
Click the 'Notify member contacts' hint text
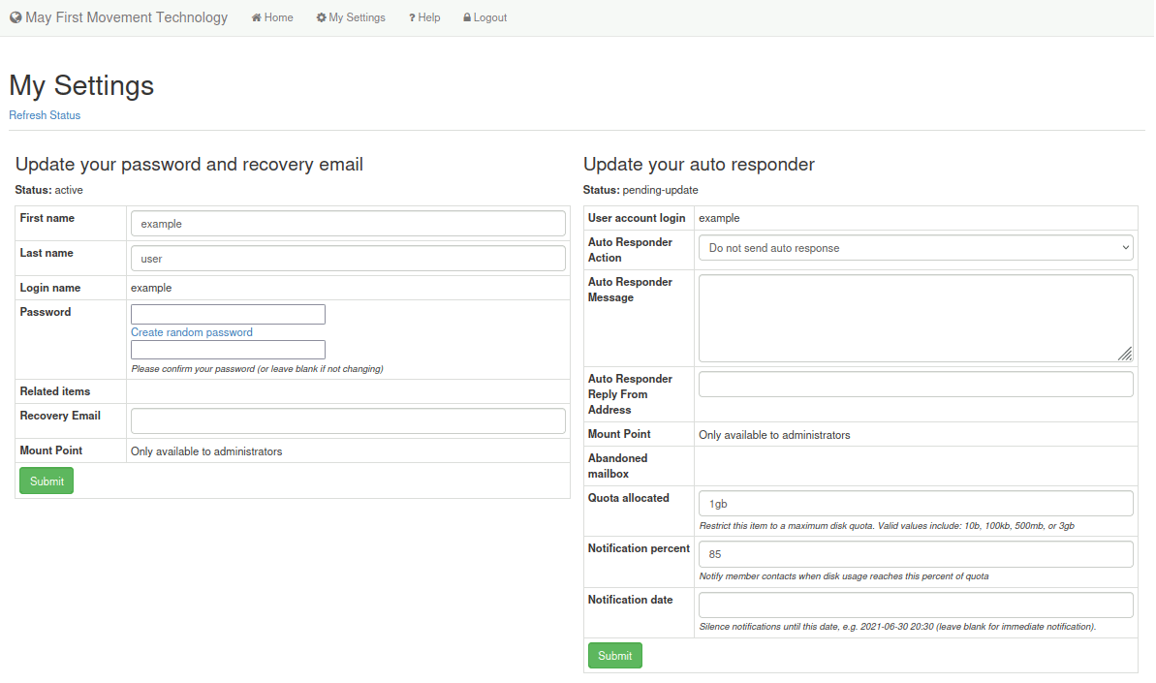click(x=844, y=576)
